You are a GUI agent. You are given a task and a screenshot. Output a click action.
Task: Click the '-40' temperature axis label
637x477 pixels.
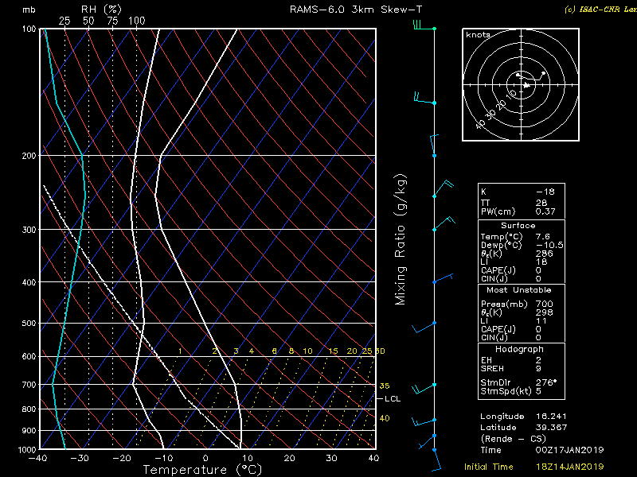pos(37,459)
